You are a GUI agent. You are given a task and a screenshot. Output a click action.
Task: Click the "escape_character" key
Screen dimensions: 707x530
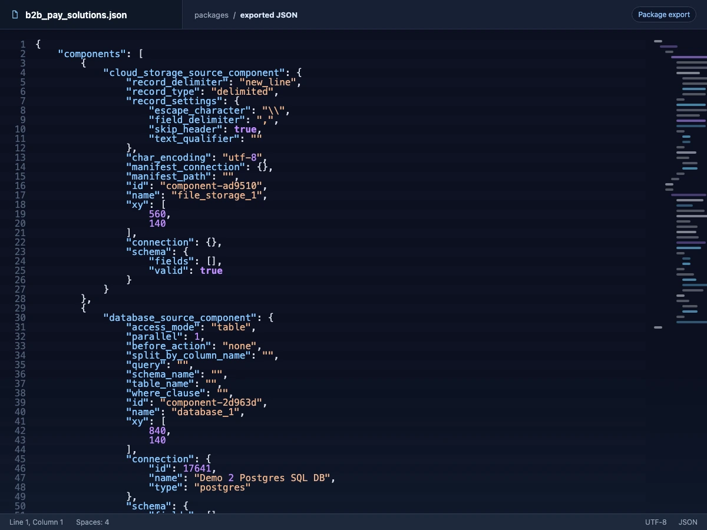(200, 110)
